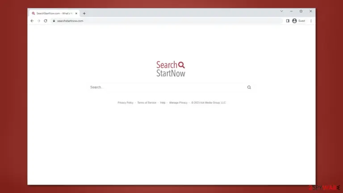Reload the searchstartnow.com page
Screen dimensions: 343x193
(46, 21)
